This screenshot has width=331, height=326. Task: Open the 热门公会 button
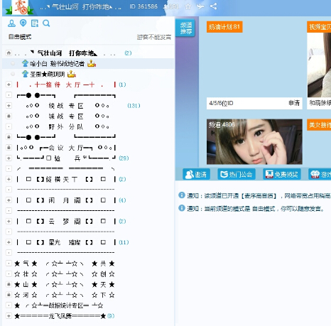[237, 175]
